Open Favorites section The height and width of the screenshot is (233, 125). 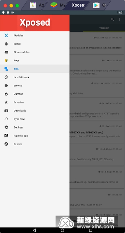[35, 102]
